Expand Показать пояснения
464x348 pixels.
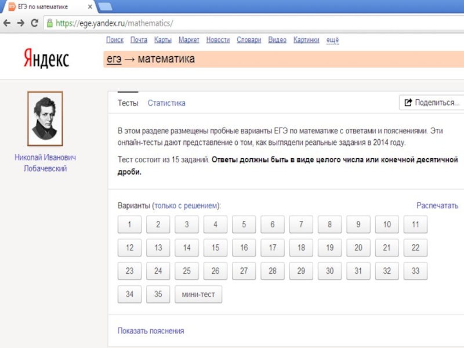click(x=151, y=331)
